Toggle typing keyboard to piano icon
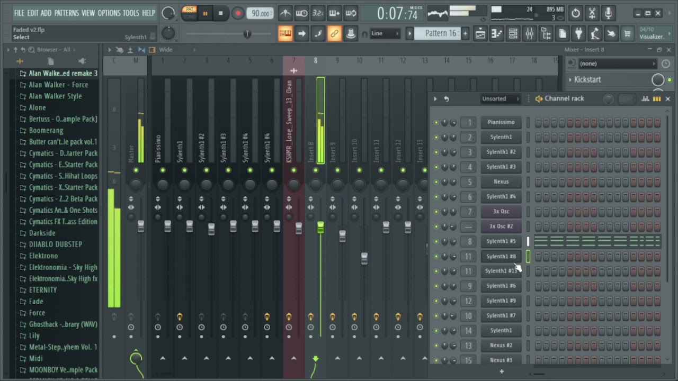This screenshot has height=381, width=678. pyautogui.click(x=285, y=34)
